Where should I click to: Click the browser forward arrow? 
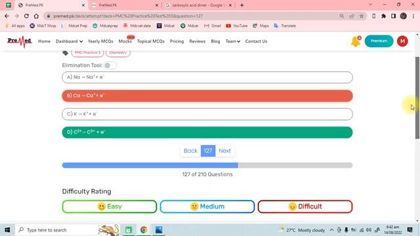pyautogui.click(x=16, y=16)
